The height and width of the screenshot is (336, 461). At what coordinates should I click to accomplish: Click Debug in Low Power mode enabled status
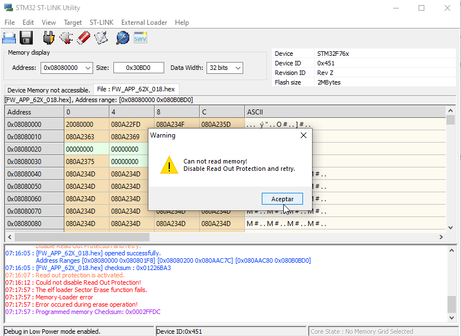point(78,331)
